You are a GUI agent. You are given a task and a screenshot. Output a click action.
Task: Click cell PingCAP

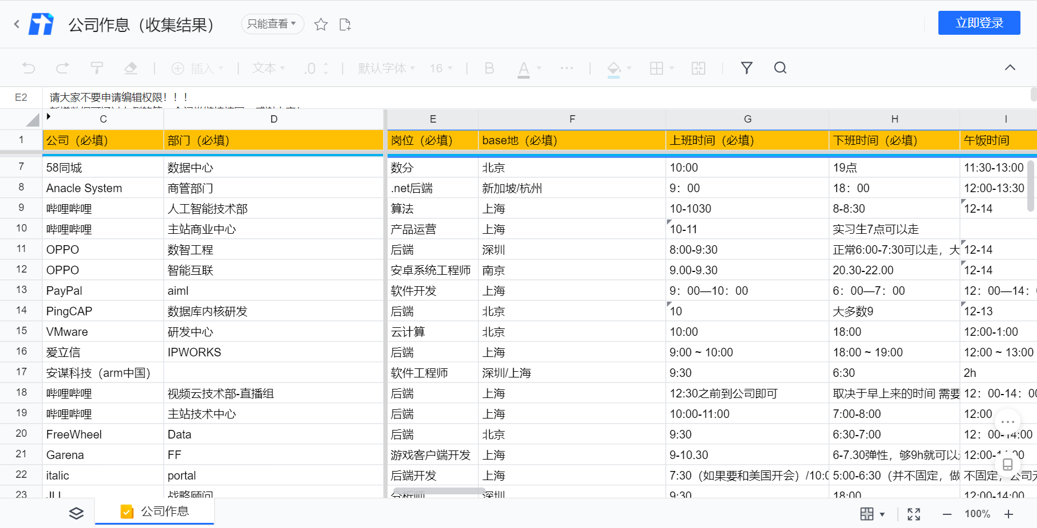coord(103,311)
